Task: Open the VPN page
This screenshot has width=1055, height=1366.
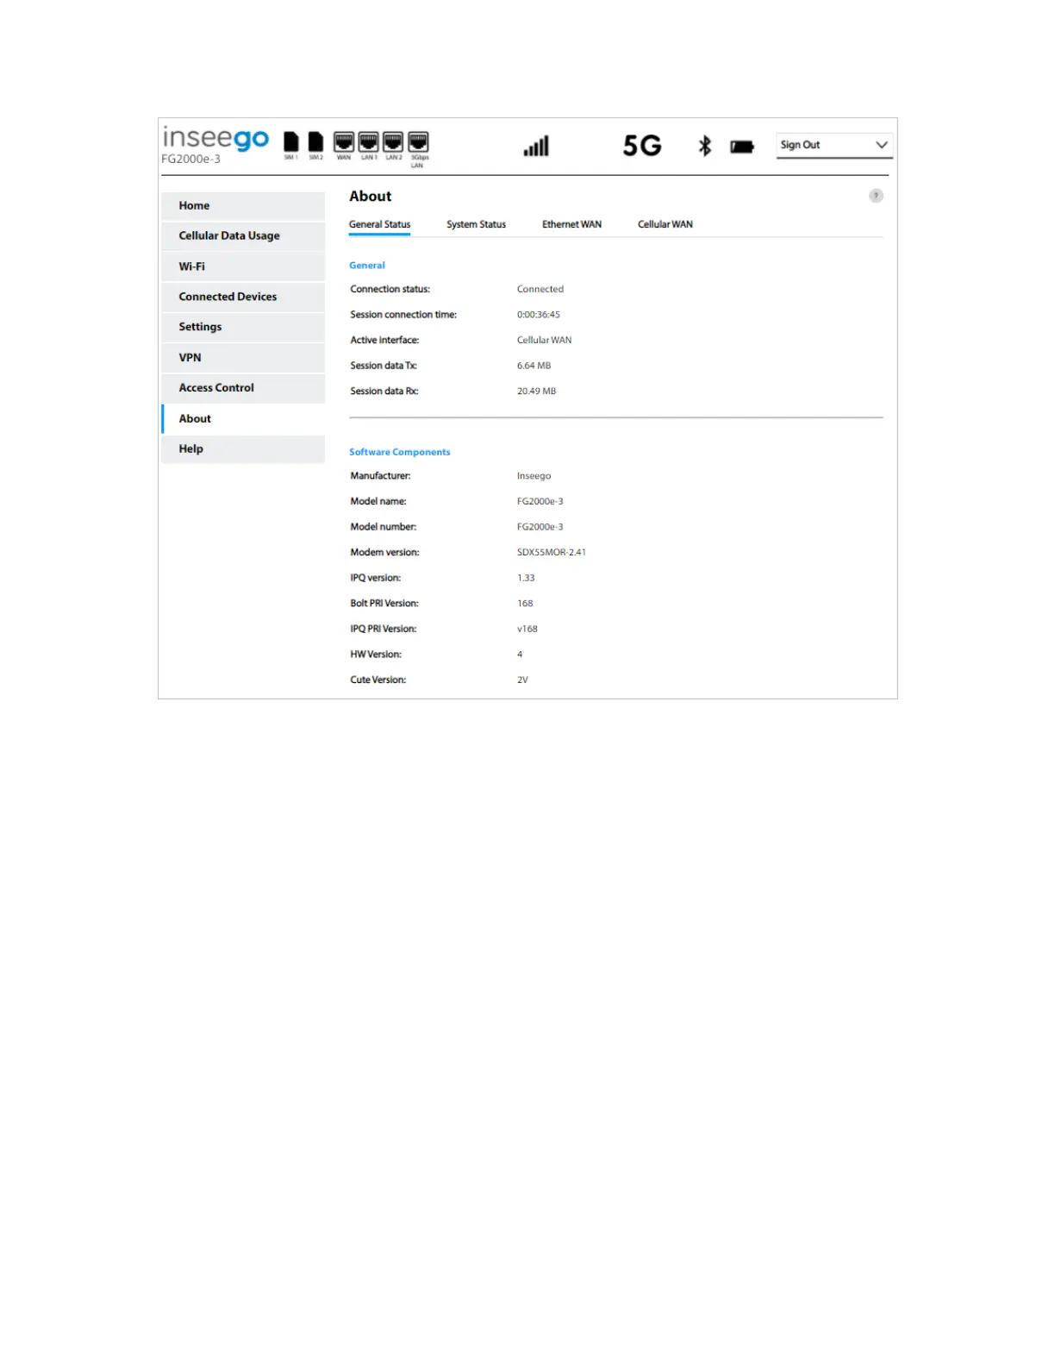Action: tap(243, 358)
